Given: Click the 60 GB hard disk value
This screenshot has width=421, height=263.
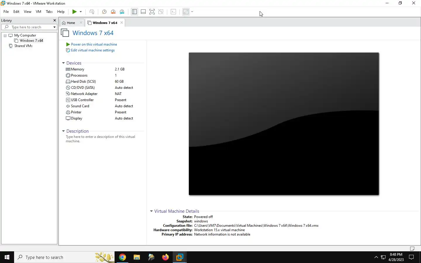Looking at the screenshot, I should pyautogui.click(x=119, y=82).
